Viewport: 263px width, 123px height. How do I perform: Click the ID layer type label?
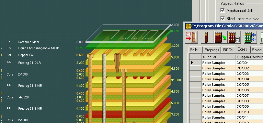click(x=8, y=42)
